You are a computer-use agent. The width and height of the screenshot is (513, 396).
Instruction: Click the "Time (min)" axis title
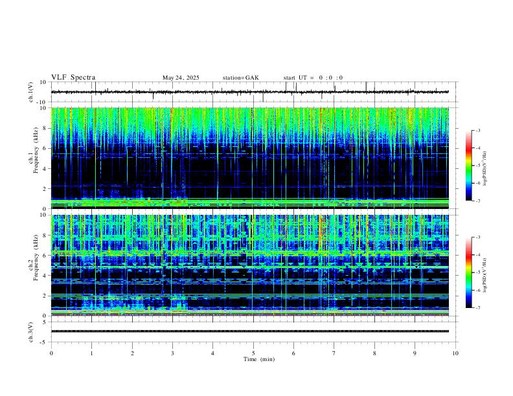point(259,359)
